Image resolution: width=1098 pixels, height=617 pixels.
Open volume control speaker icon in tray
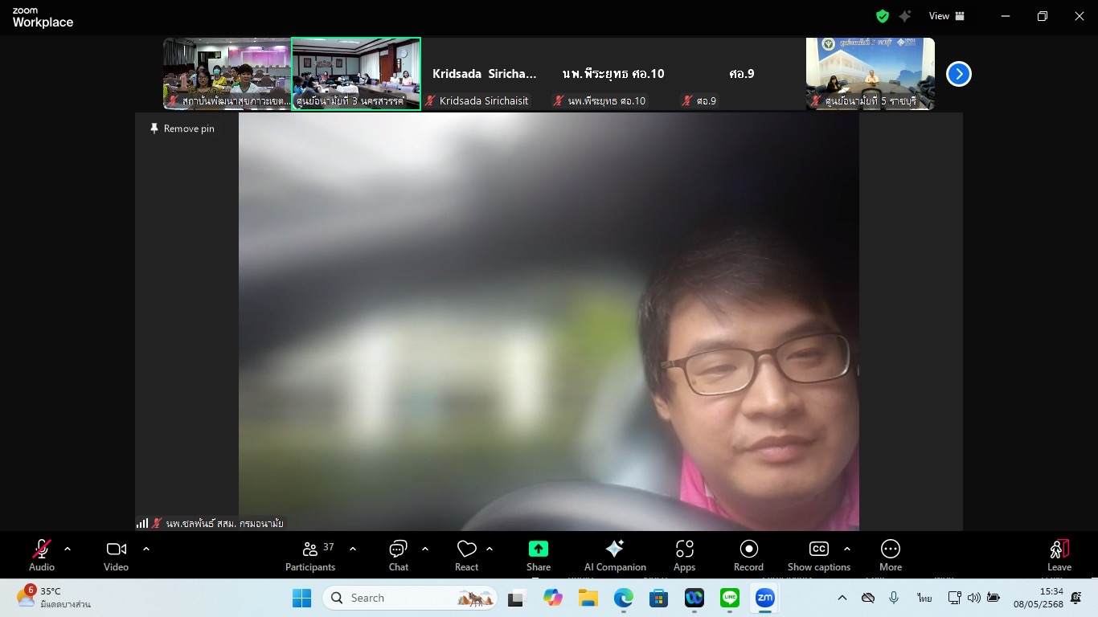(x=974, y=598)
